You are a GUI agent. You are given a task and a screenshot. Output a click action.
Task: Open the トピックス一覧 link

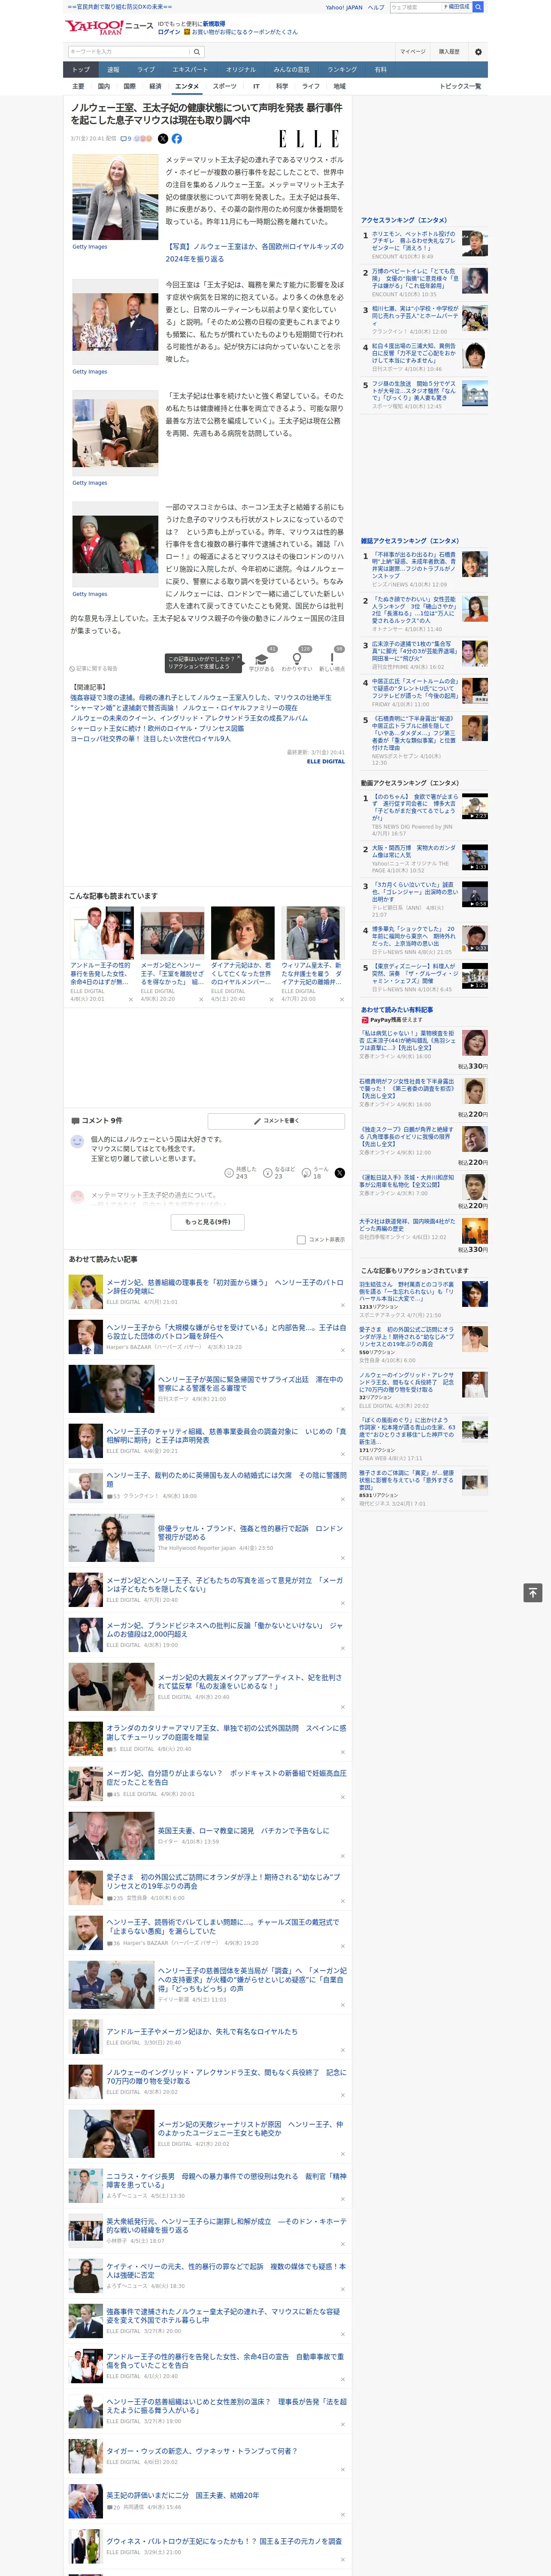460,86
